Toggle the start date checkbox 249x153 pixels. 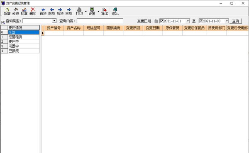(x=162, y=21)
